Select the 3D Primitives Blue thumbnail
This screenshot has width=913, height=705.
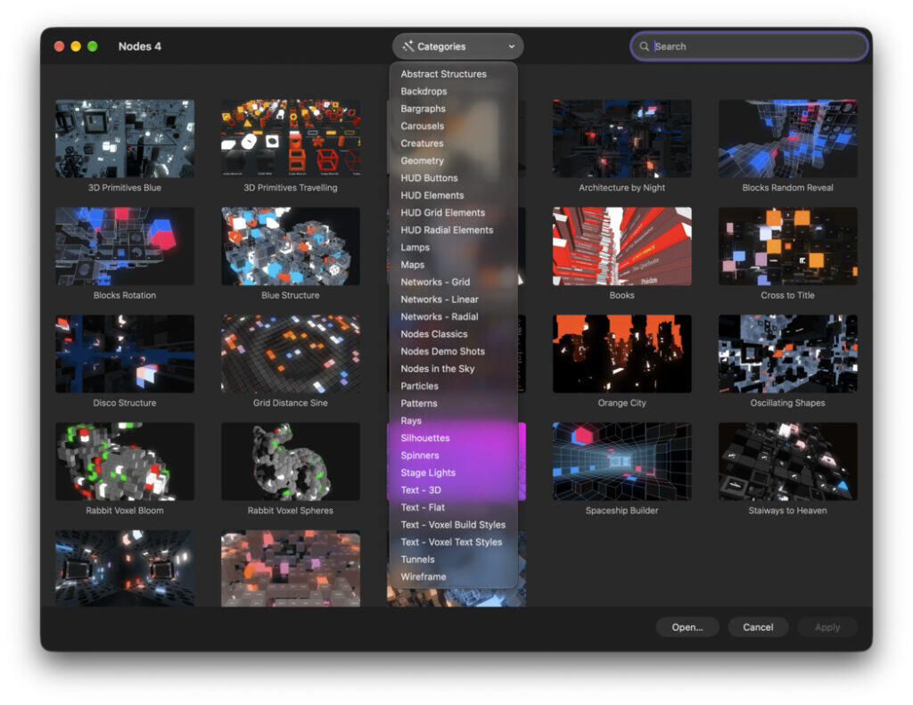(125, 138)
